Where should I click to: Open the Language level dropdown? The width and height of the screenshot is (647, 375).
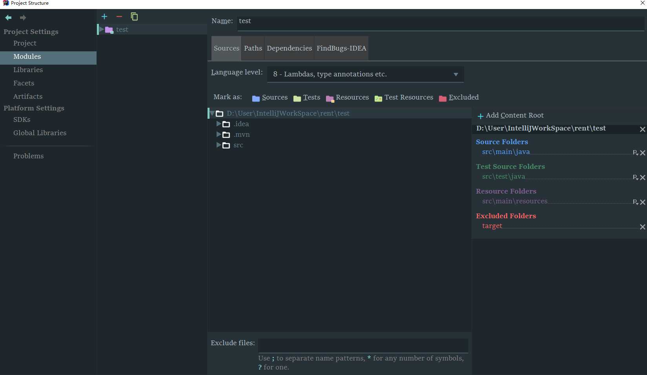coord(365,74)
